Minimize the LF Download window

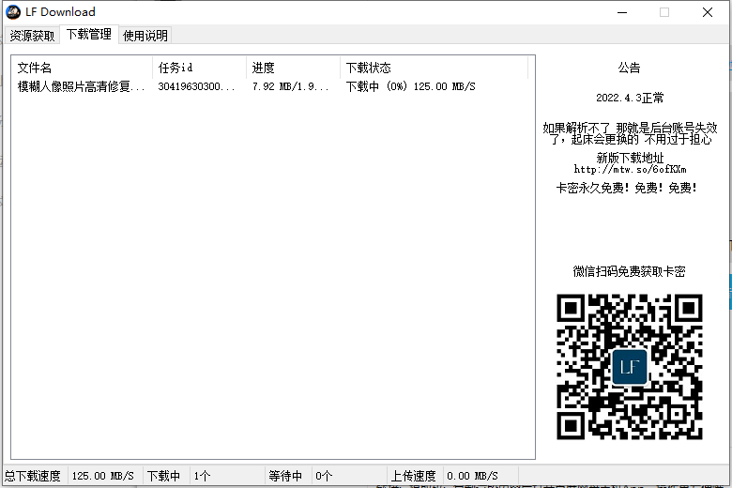620,12
